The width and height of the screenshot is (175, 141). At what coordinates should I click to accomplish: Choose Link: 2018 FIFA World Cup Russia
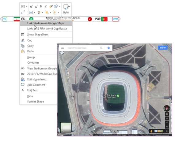click(x=46, y=29)
